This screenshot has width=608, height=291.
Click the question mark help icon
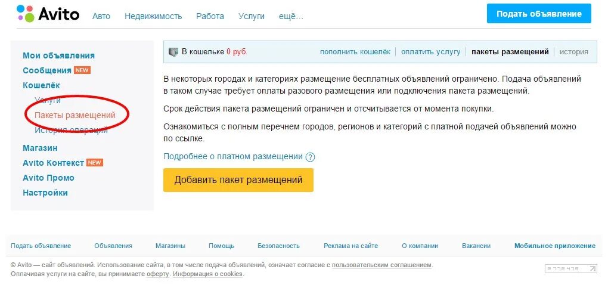310,157
